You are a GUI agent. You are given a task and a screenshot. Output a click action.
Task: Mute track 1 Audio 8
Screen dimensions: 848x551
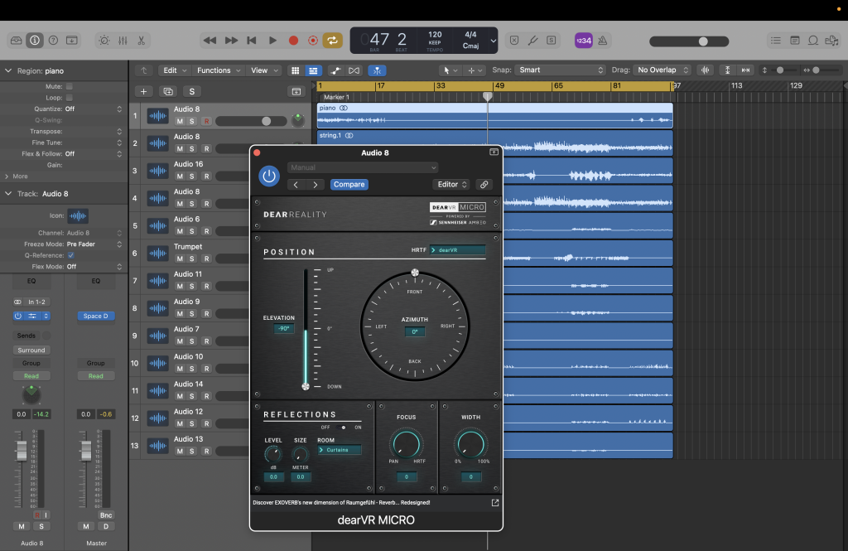coord(180,121)
